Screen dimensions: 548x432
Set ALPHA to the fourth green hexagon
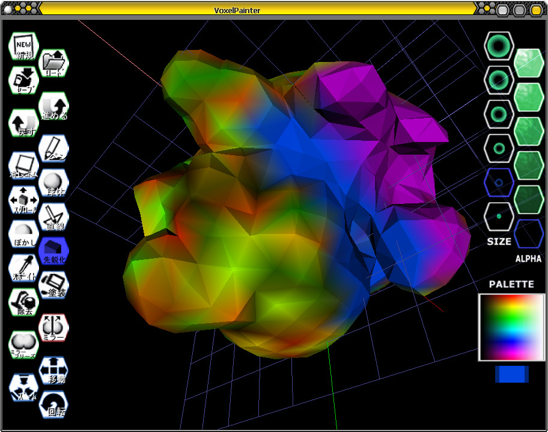pos(529,165)
